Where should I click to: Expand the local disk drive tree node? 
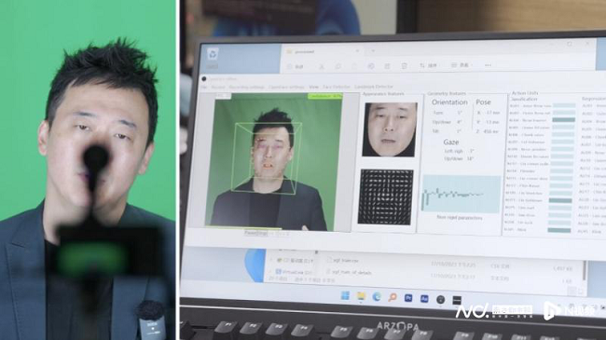pyautogui.click(x=271, y=260)
